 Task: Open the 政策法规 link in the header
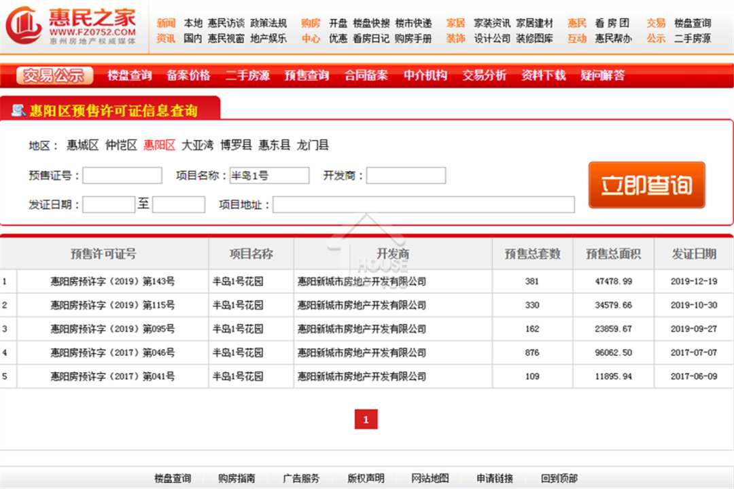[268, 23]
